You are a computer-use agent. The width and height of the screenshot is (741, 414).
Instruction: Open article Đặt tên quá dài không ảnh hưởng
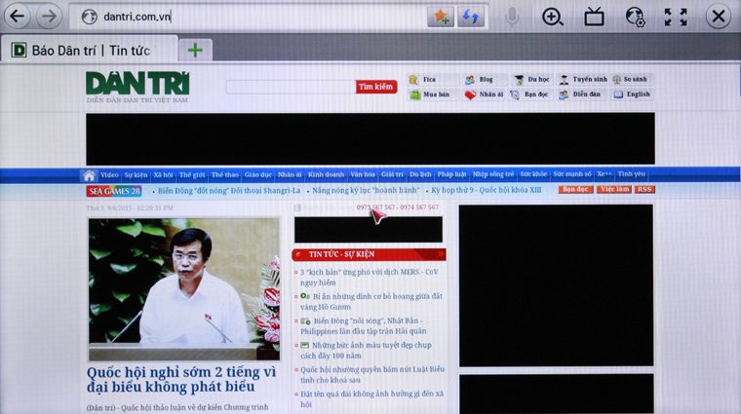pyautogui.click(x=371, y=398)
